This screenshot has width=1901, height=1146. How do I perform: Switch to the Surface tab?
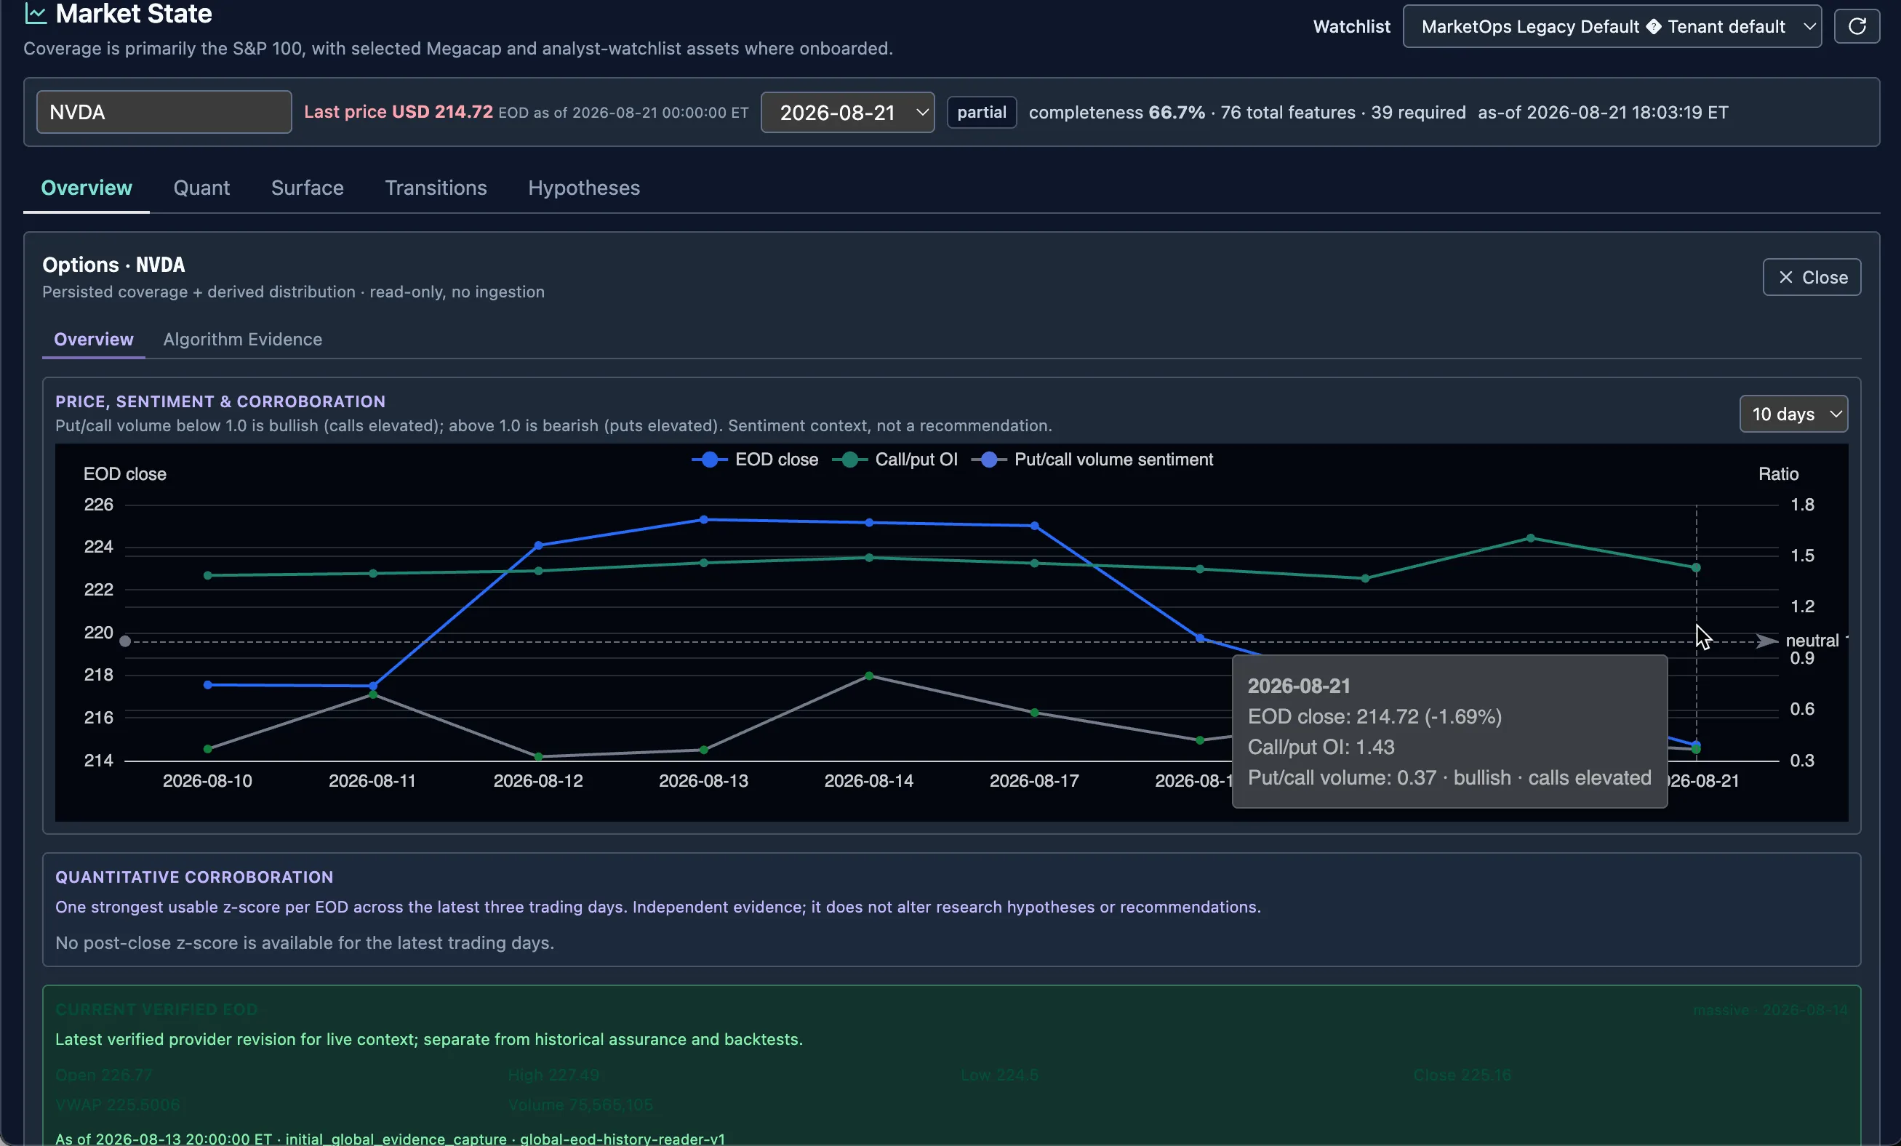[x=307, y=188]
